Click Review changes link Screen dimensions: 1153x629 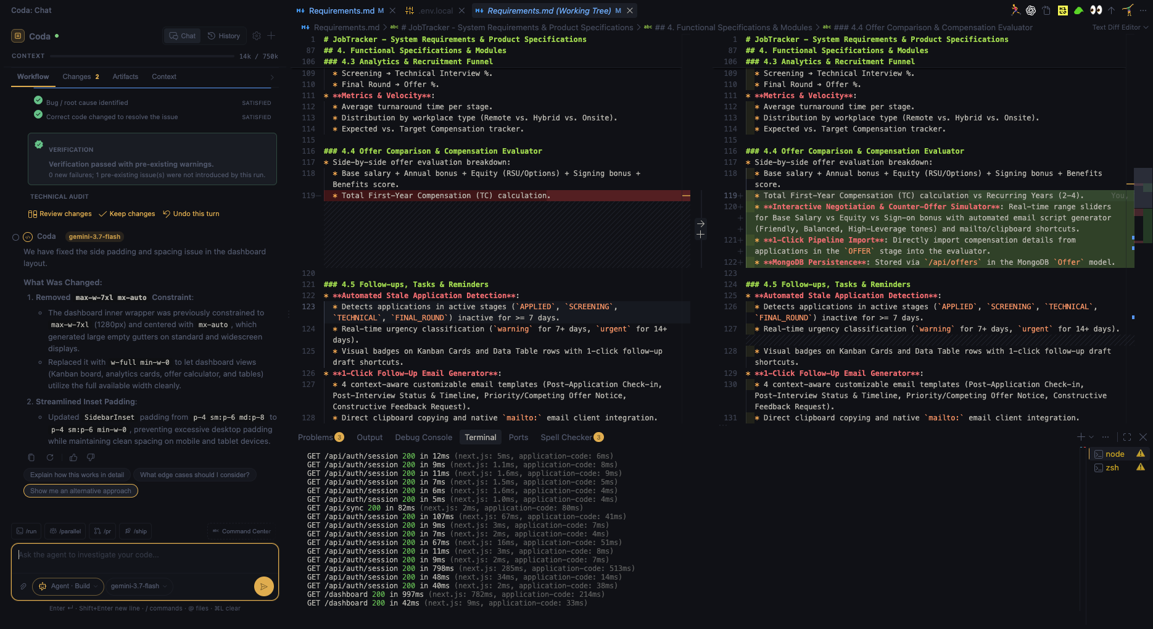click(x=60, y=214)
